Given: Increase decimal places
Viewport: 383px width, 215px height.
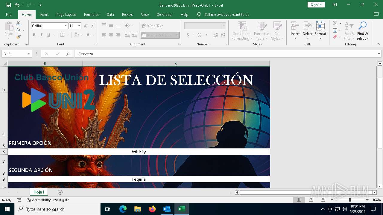Looking at the screenshot, I should pyautogui.click(x=215, y=35).
